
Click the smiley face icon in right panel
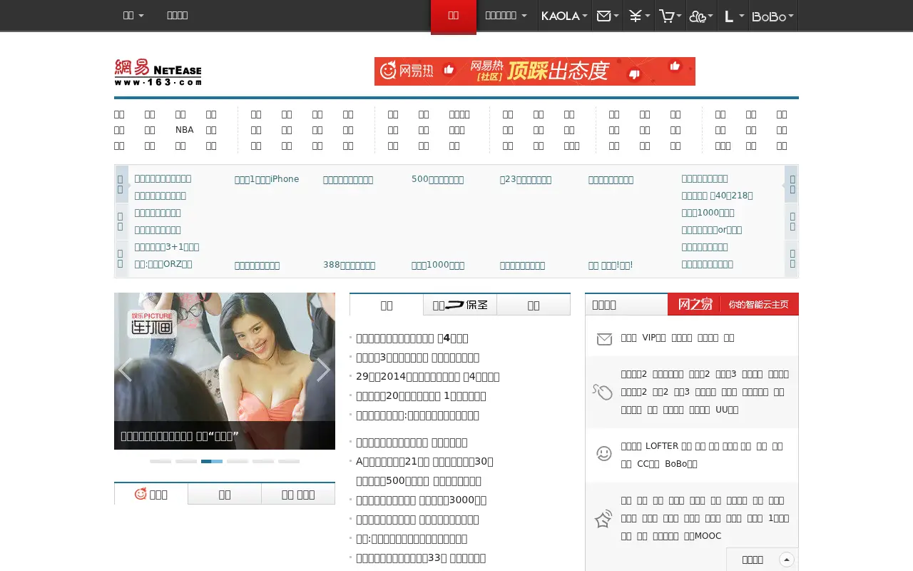tap(604, 453)
